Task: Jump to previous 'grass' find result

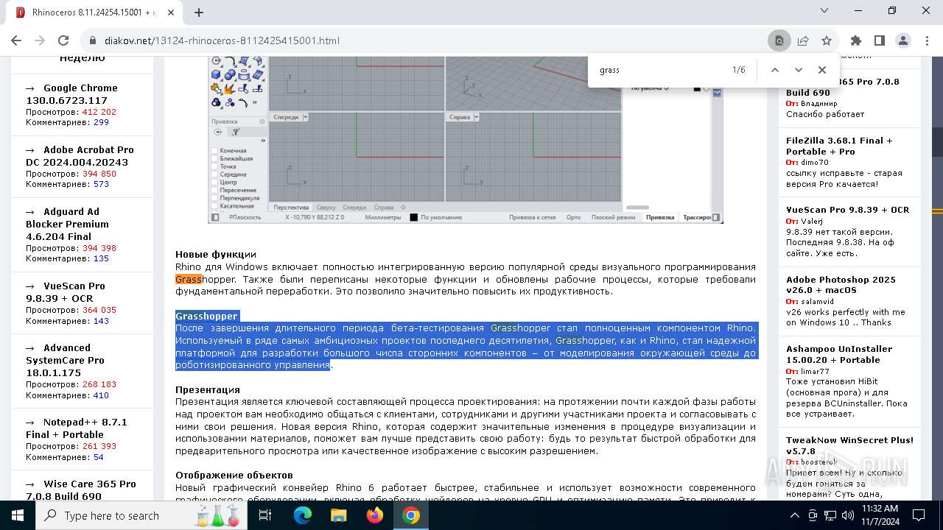Action: tap(774, 70)
